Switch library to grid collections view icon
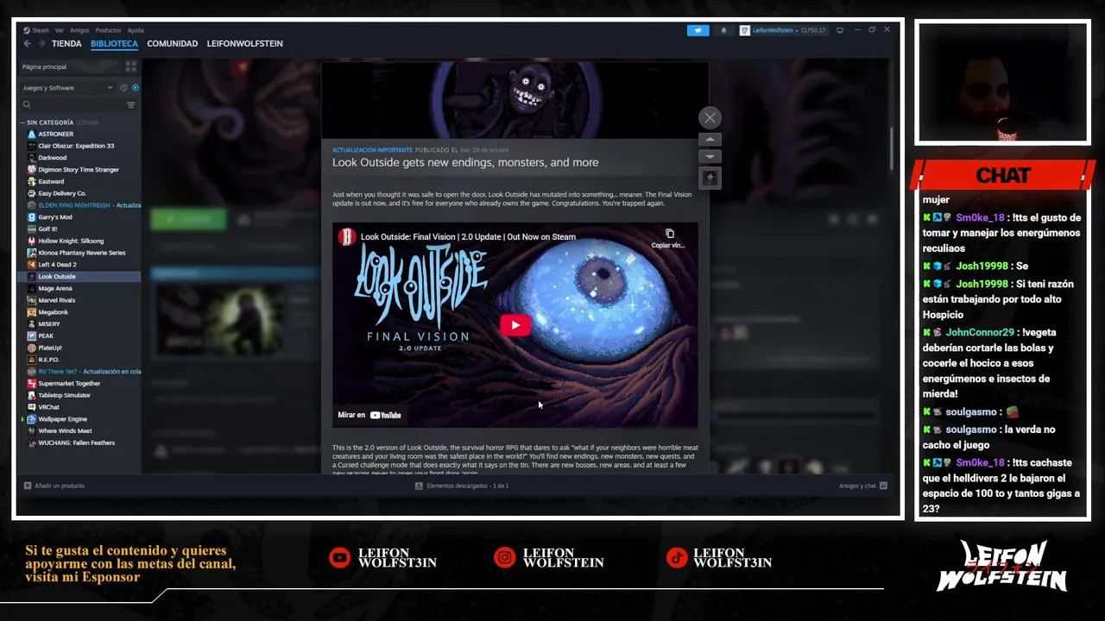The width and height of the screenshot is (1105, 621). (131, 66)
